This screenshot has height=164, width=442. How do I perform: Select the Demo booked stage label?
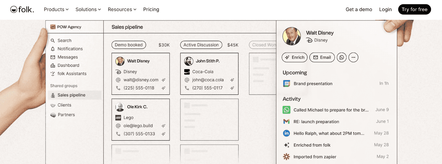click(129, 45)
